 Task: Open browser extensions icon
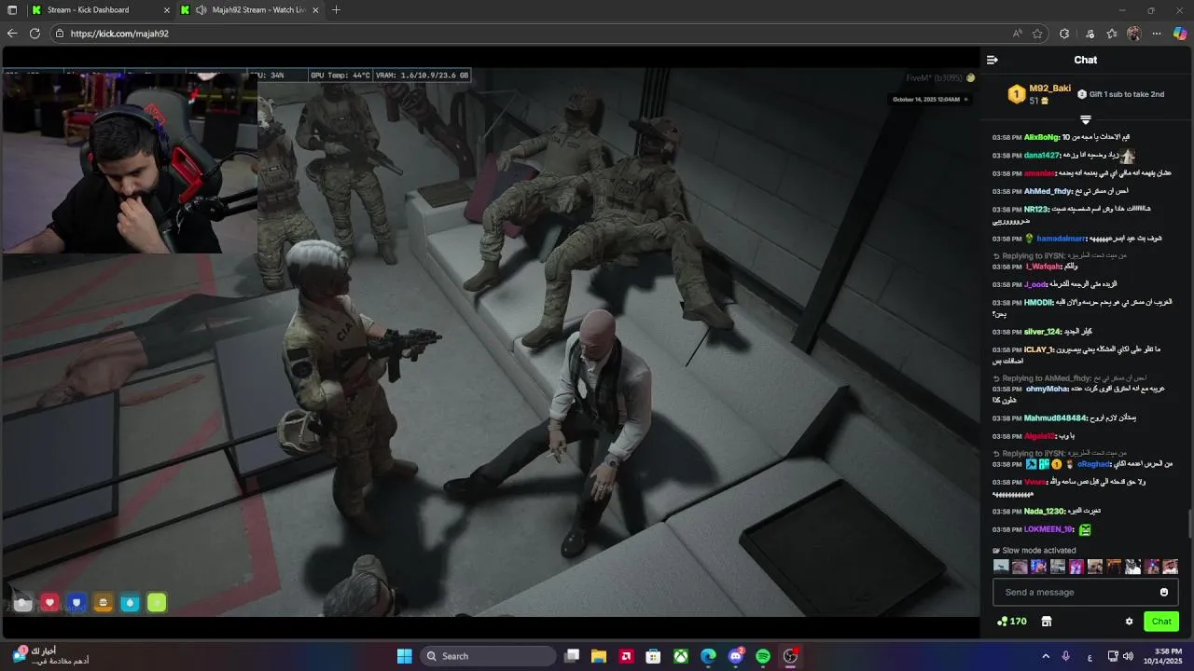[1064, 34]
